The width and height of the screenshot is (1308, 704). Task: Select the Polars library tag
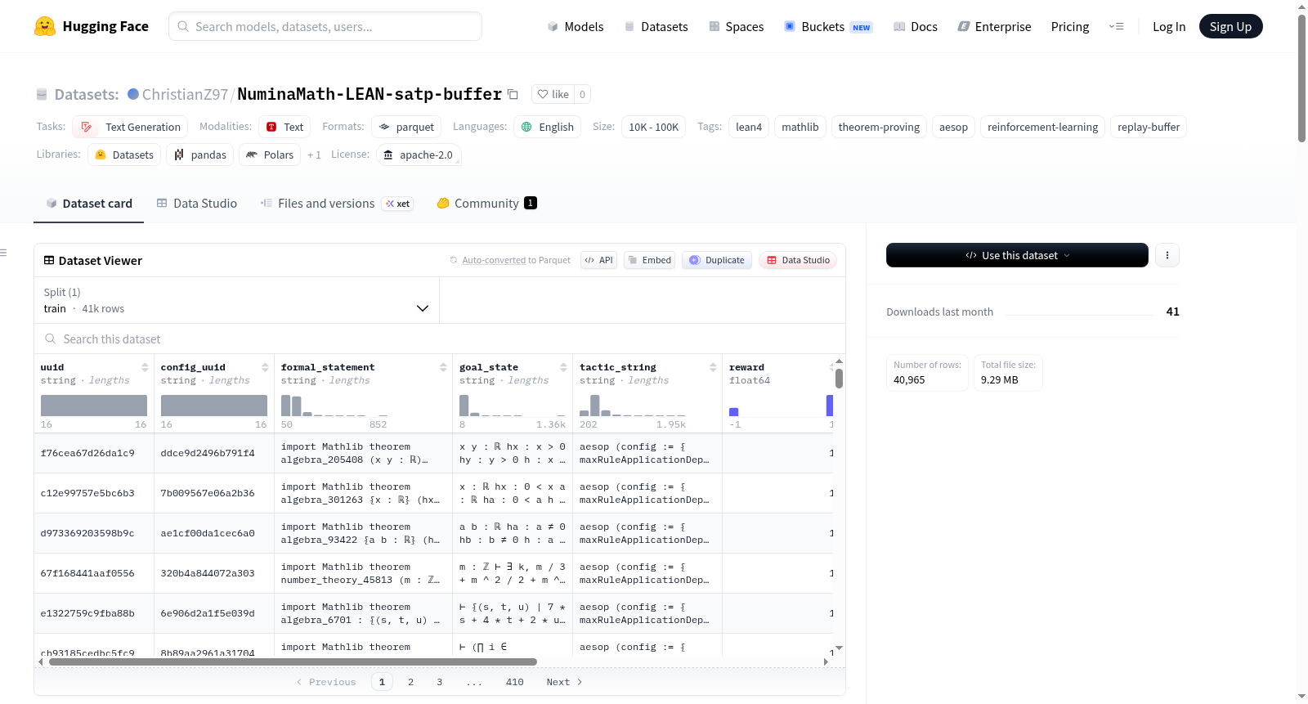pyautogui.click(x=270, y=155)
